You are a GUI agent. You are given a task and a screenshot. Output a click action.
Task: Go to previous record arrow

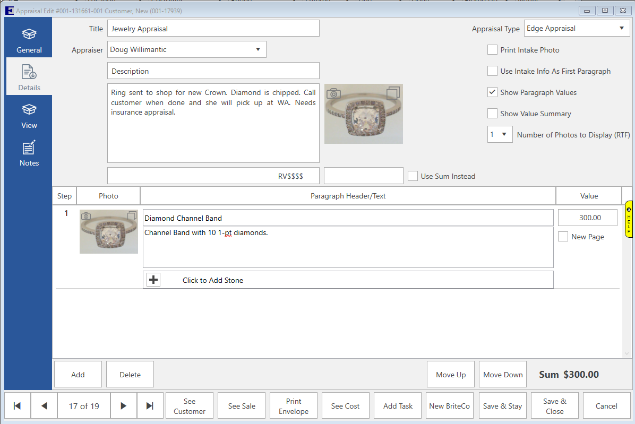[x=44, y=406]
